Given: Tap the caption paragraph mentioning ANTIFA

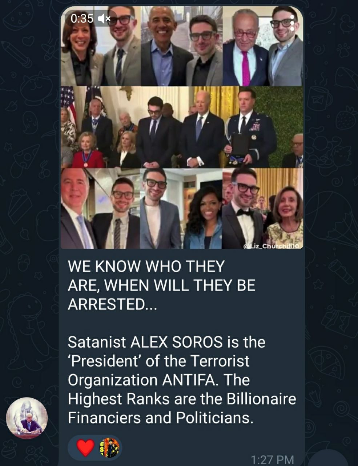Looking at the screenshot, I should pos(182,380).
